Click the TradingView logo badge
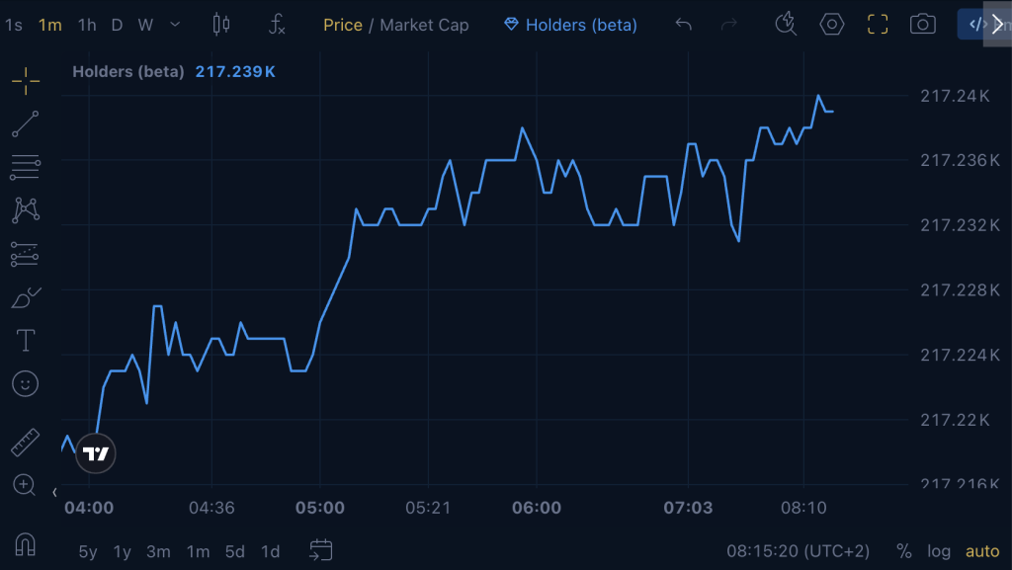The image size is (1012, 570). 96,453
